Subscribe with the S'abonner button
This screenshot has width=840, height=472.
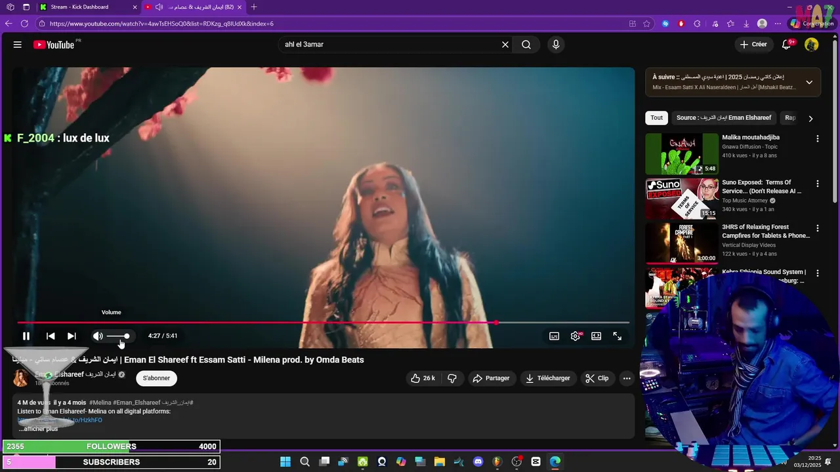coord(156,378)
